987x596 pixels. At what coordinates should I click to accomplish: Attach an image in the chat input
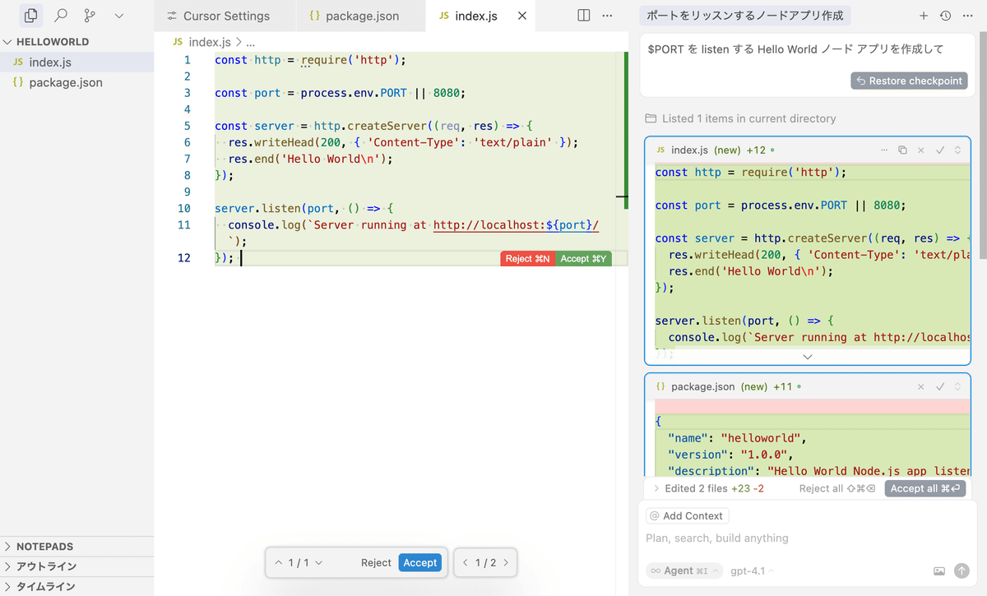939,571
